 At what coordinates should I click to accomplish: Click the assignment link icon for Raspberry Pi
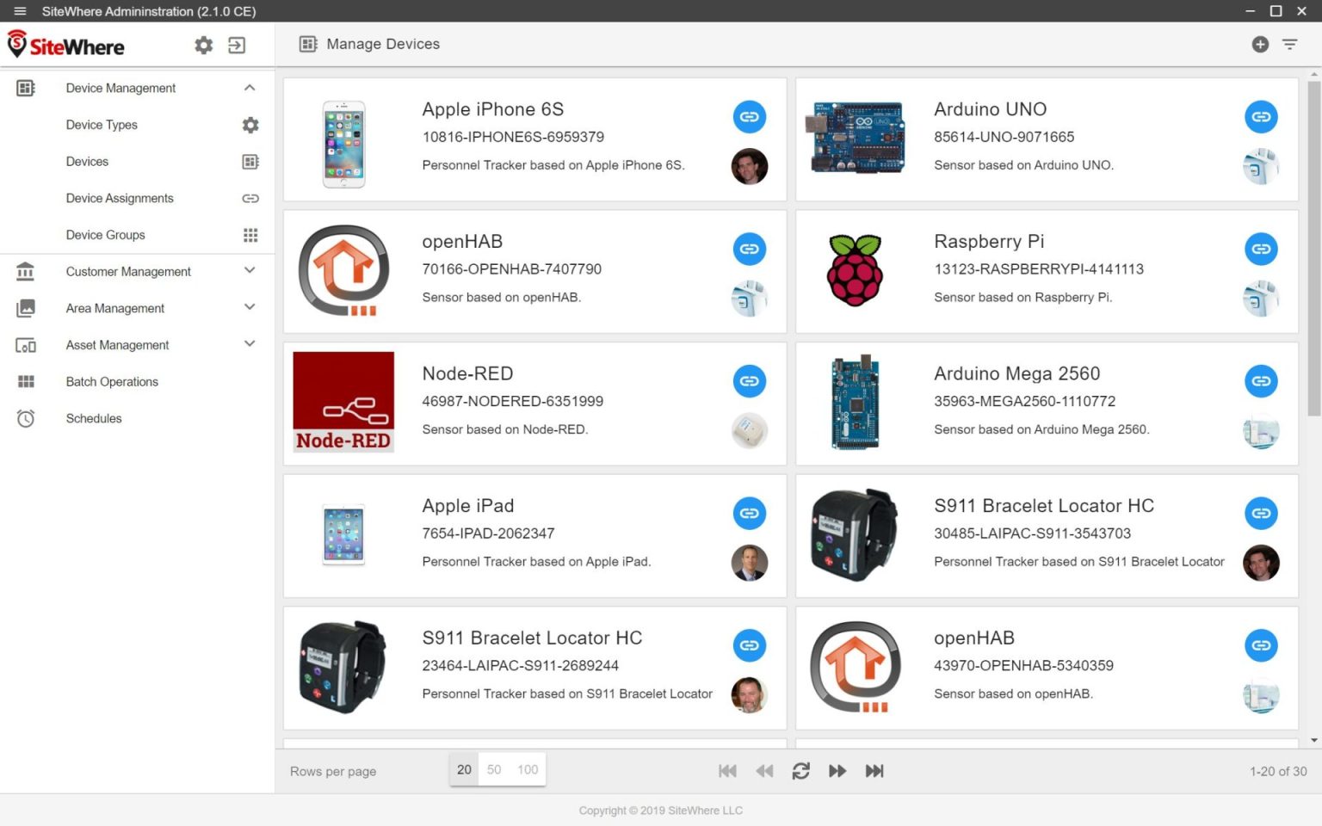pos(1261,250)
